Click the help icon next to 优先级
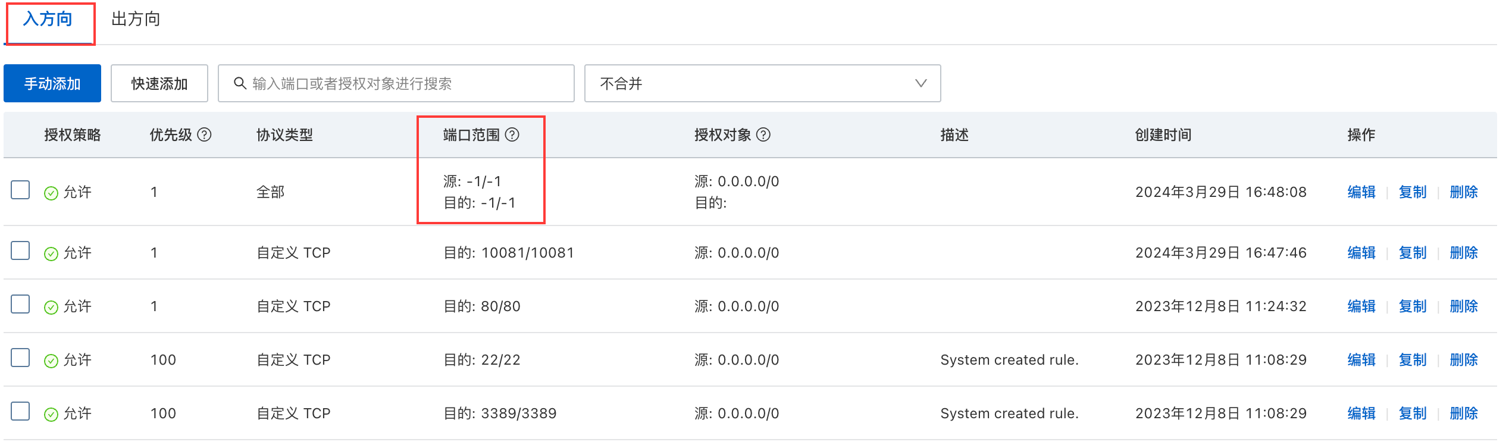The image size is (1509, 445). pos(204,135)
